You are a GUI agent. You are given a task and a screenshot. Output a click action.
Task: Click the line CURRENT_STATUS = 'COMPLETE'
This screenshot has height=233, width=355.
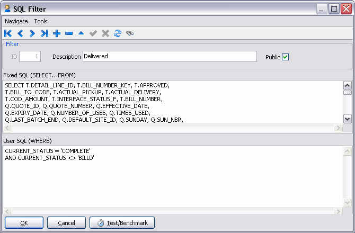48,151
